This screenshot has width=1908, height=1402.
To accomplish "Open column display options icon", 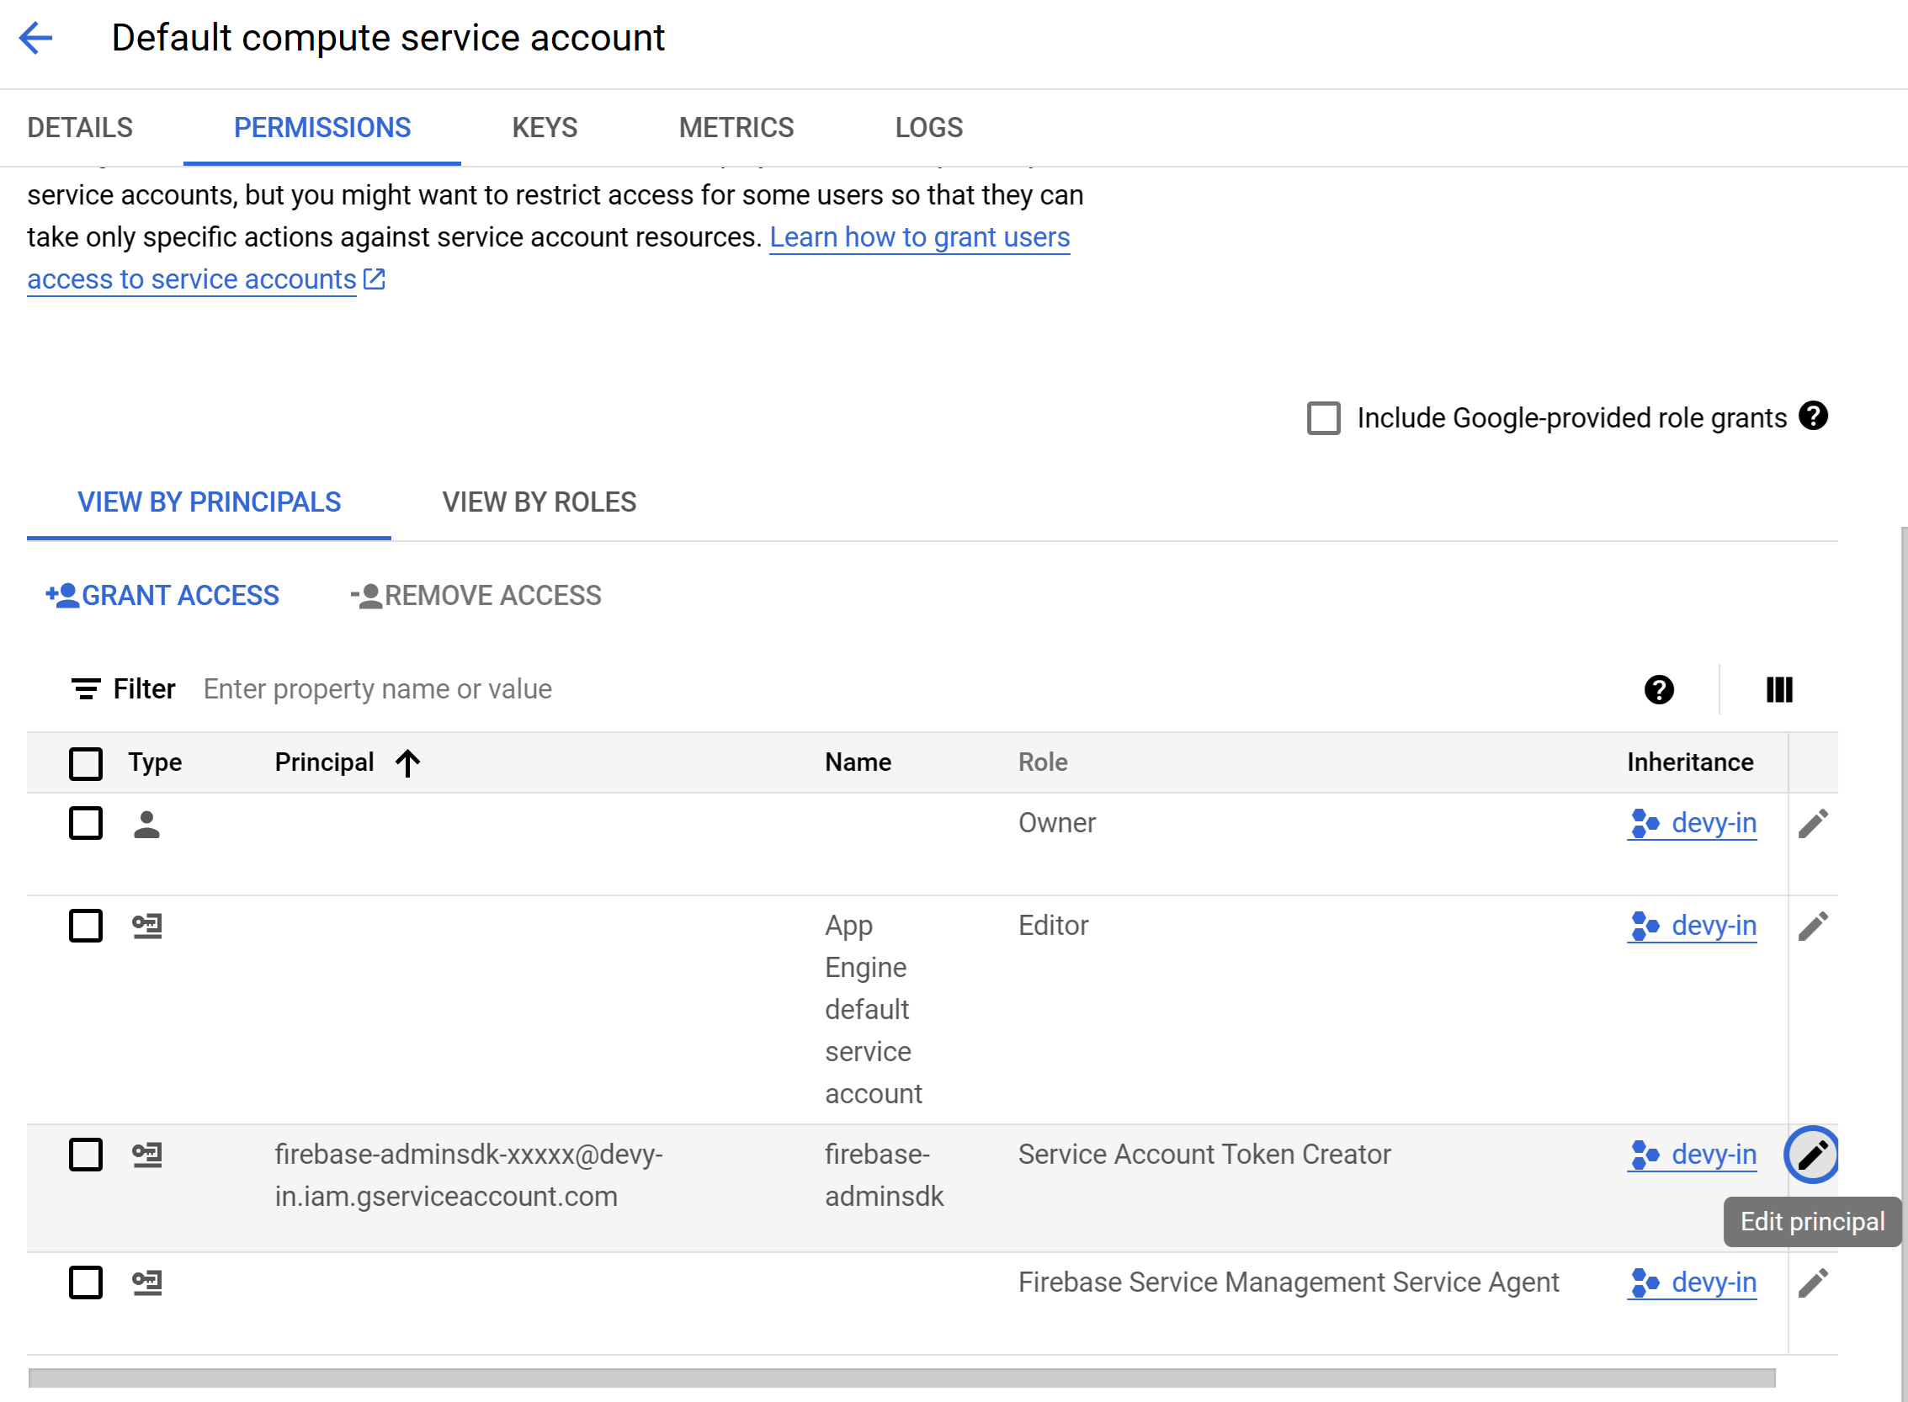I will pos(1779,689).
